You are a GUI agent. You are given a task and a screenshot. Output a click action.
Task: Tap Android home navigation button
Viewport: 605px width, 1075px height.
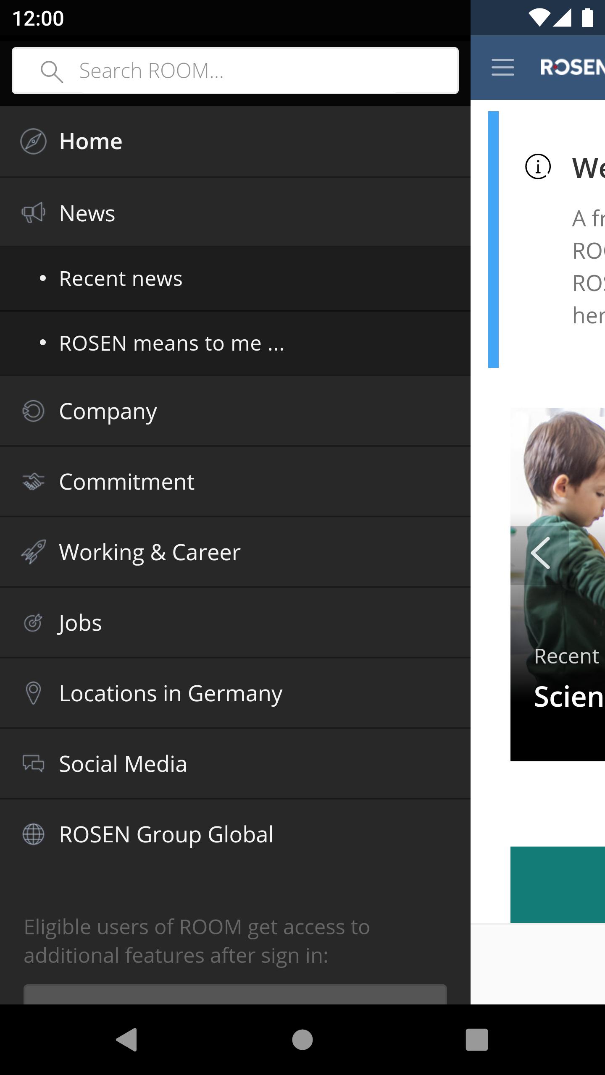pyautogui.click(x=302, y=1040)
